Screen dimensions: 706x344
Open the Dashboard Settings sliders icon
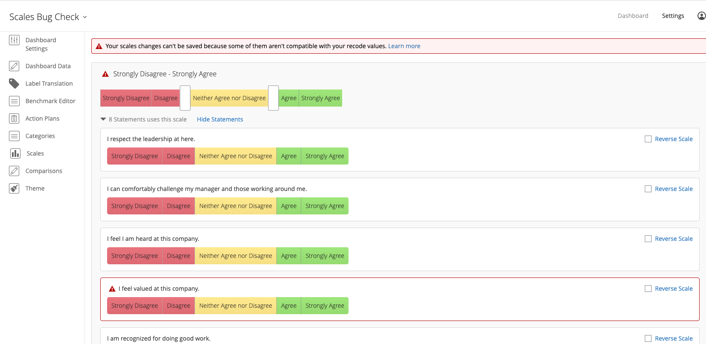coord(14,40)
